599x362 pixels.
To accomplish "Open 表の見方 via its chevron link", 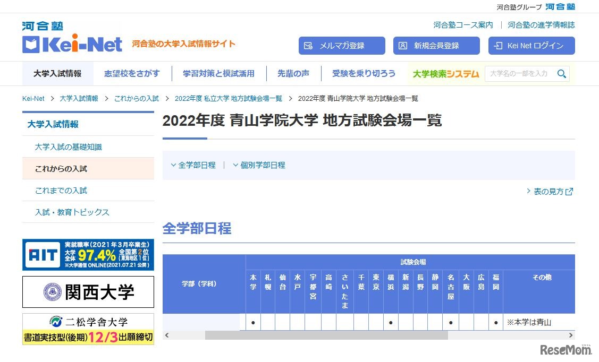I will coord(528,191).
